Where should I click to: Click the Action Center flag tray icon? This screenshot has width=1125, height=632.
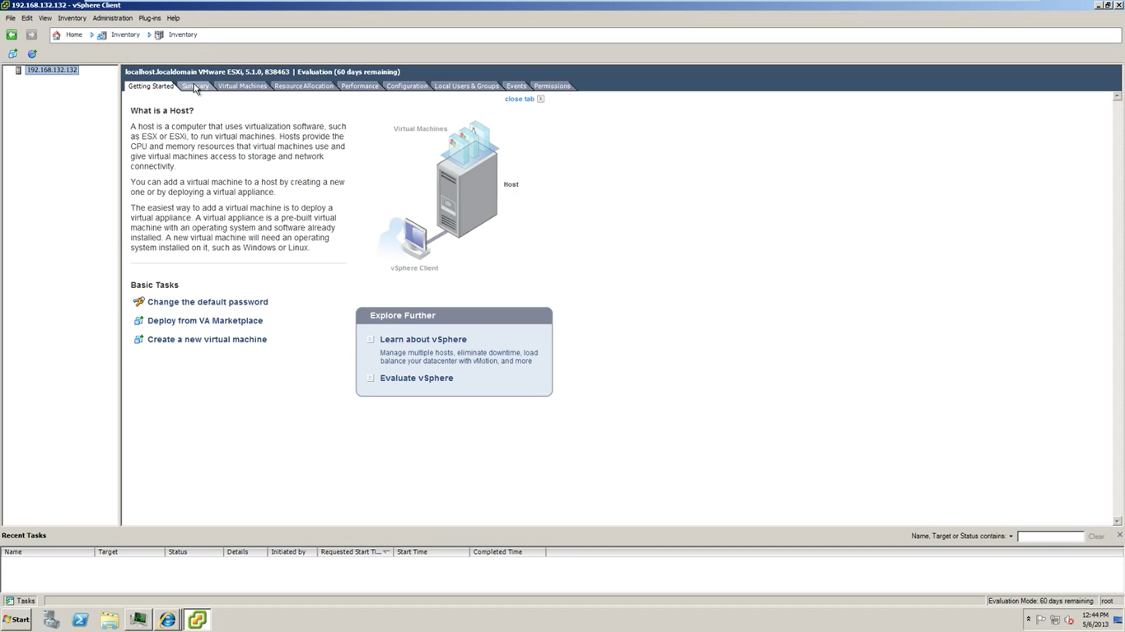coord(1041,620)
